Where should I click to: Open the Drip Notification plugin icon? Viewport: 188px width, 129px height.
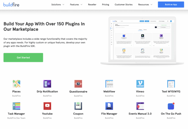pyautogui.click(x=47, y=84)
